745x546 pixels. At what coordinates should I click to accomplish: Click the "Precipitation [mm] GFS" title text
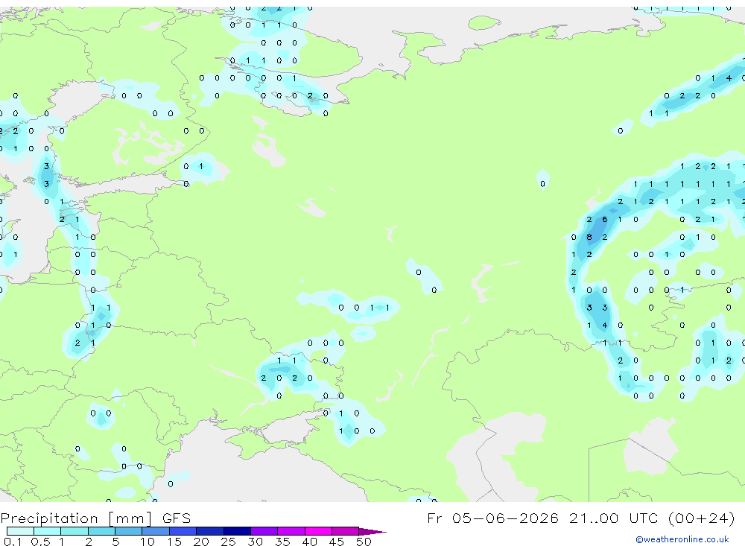(95, 518)
